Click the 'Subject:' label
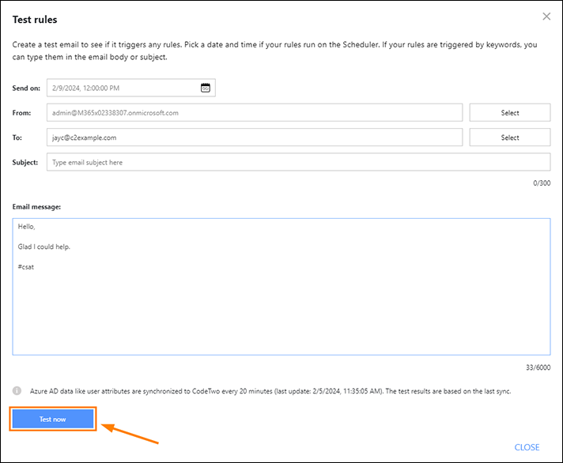This screenshot has height=463, width=563. tap(25, 163)
